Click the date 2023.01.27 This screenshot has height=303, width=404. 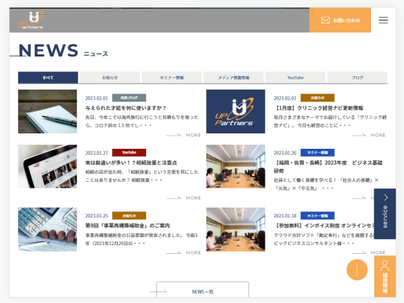(x=96, y=153)
